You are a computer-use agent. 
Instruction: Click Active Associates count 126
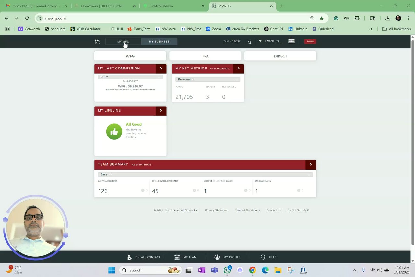click(x=103, y=191)
